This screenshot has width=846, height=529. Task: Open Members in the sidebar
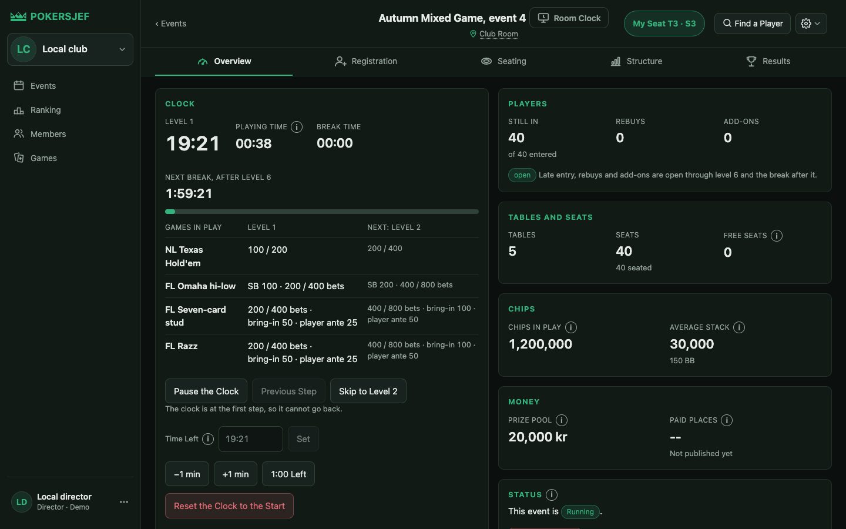pyautogui.click(x=70, y=134)
